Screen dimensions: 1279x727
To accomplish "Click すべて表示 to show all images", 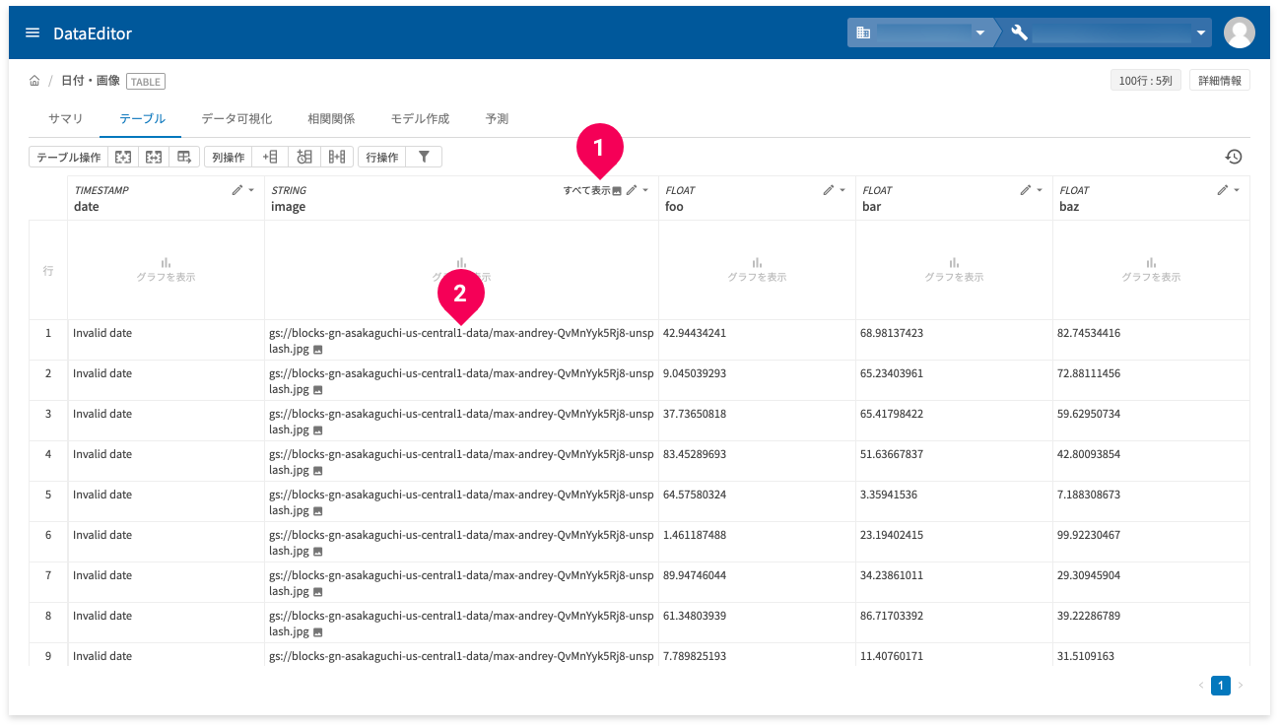I will (592, 190).
